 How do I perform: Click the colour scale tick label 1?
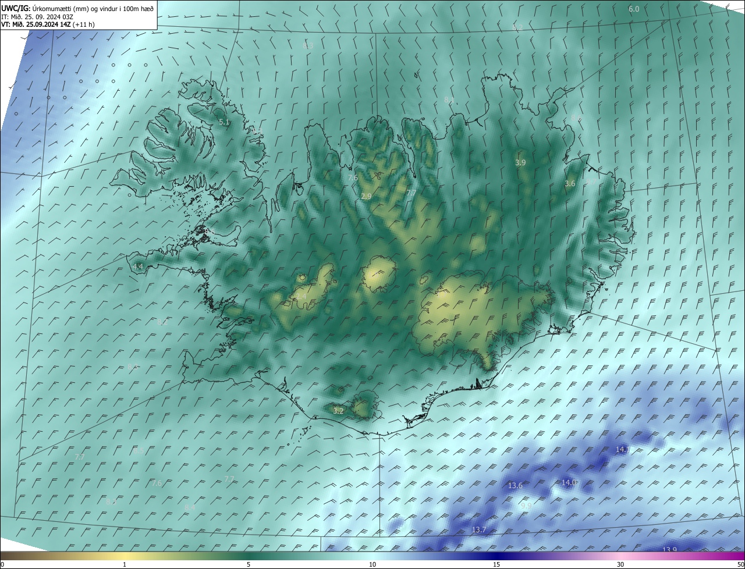125,564
